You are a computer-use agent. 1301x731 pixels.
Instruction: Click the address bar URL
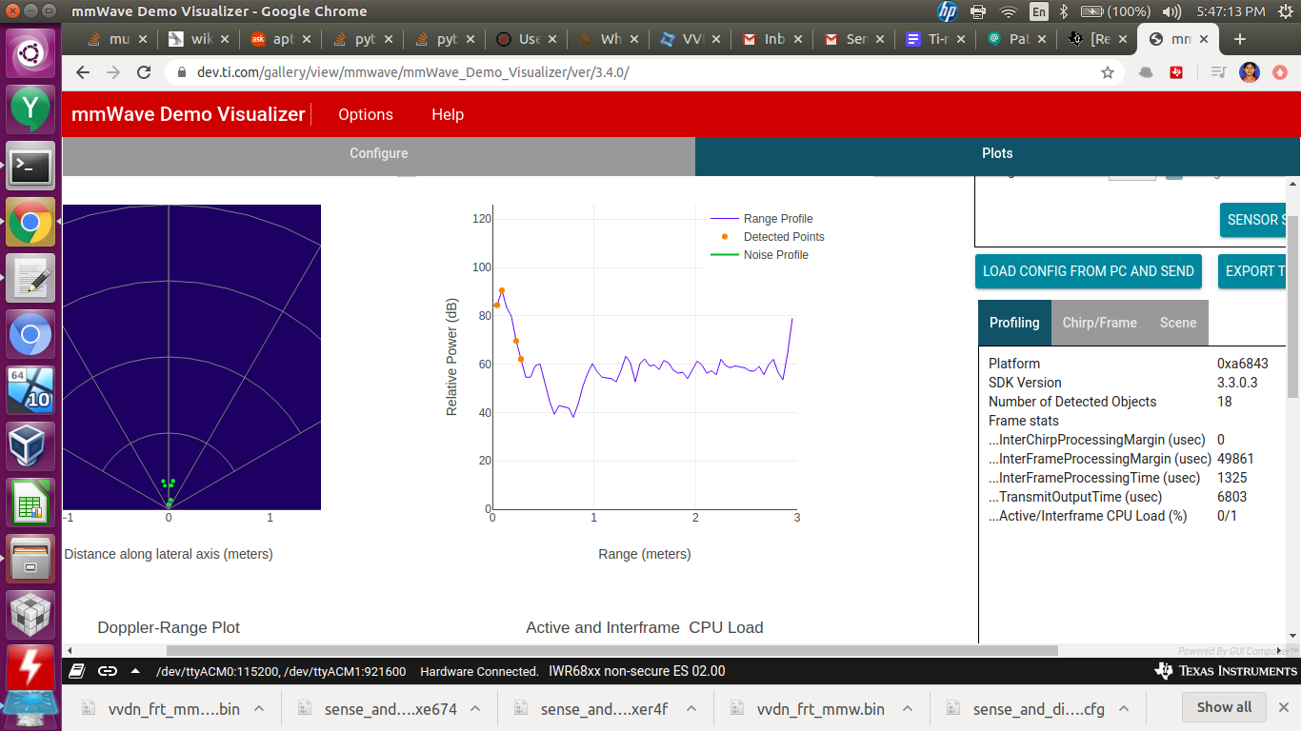pyautogui.click(x=412, y=72)
